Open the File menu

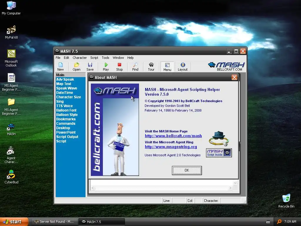58,58
